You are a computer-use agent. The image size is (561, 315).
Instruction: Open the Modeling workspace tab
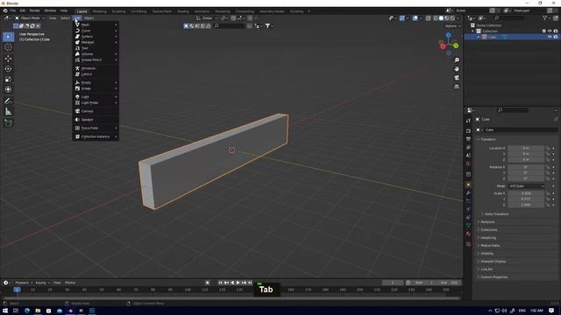(99, 11)
